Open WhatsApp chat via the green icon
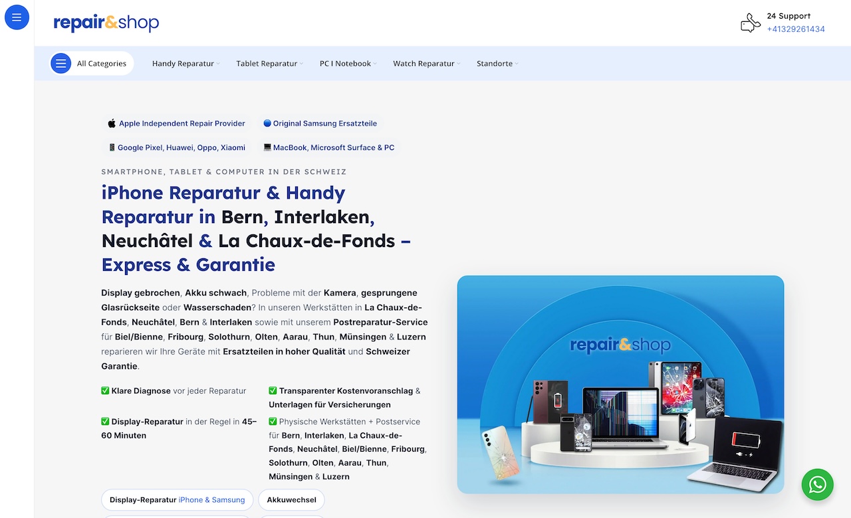851x518 pixels. [817, 485]
